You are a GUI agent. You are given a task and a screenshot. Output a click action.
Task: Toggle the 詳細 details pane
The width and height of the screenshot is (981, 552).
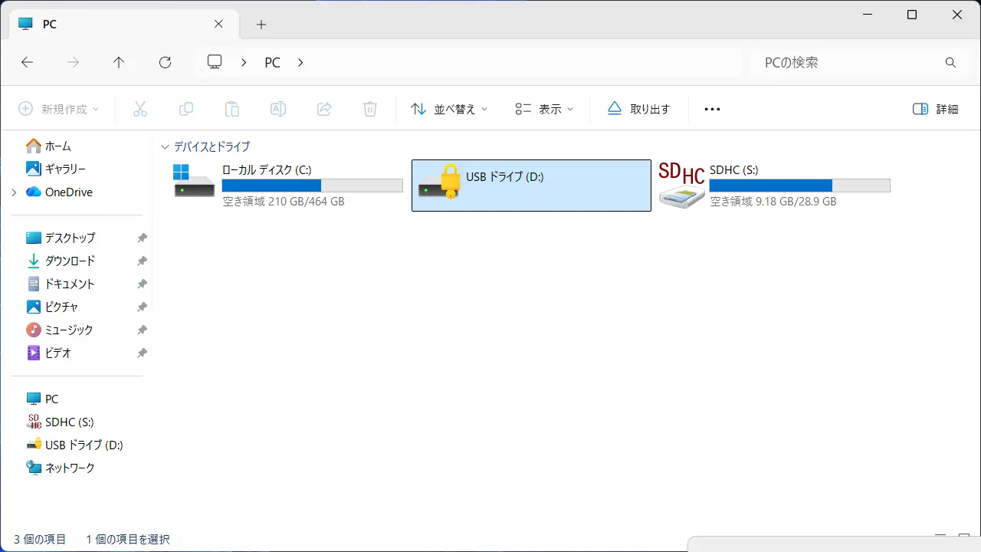pos(936,109)
